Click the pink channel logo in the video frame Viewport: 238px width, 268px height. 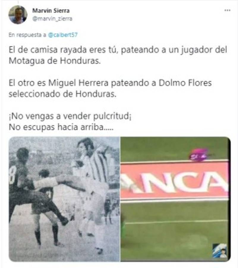[198, 155]
